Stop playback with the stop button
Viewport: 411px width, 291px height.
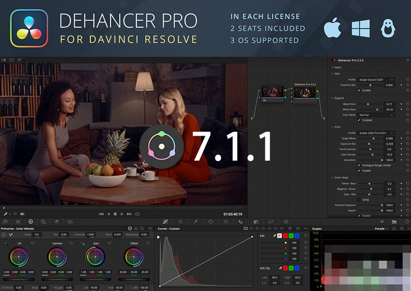(x=115, y=214)
